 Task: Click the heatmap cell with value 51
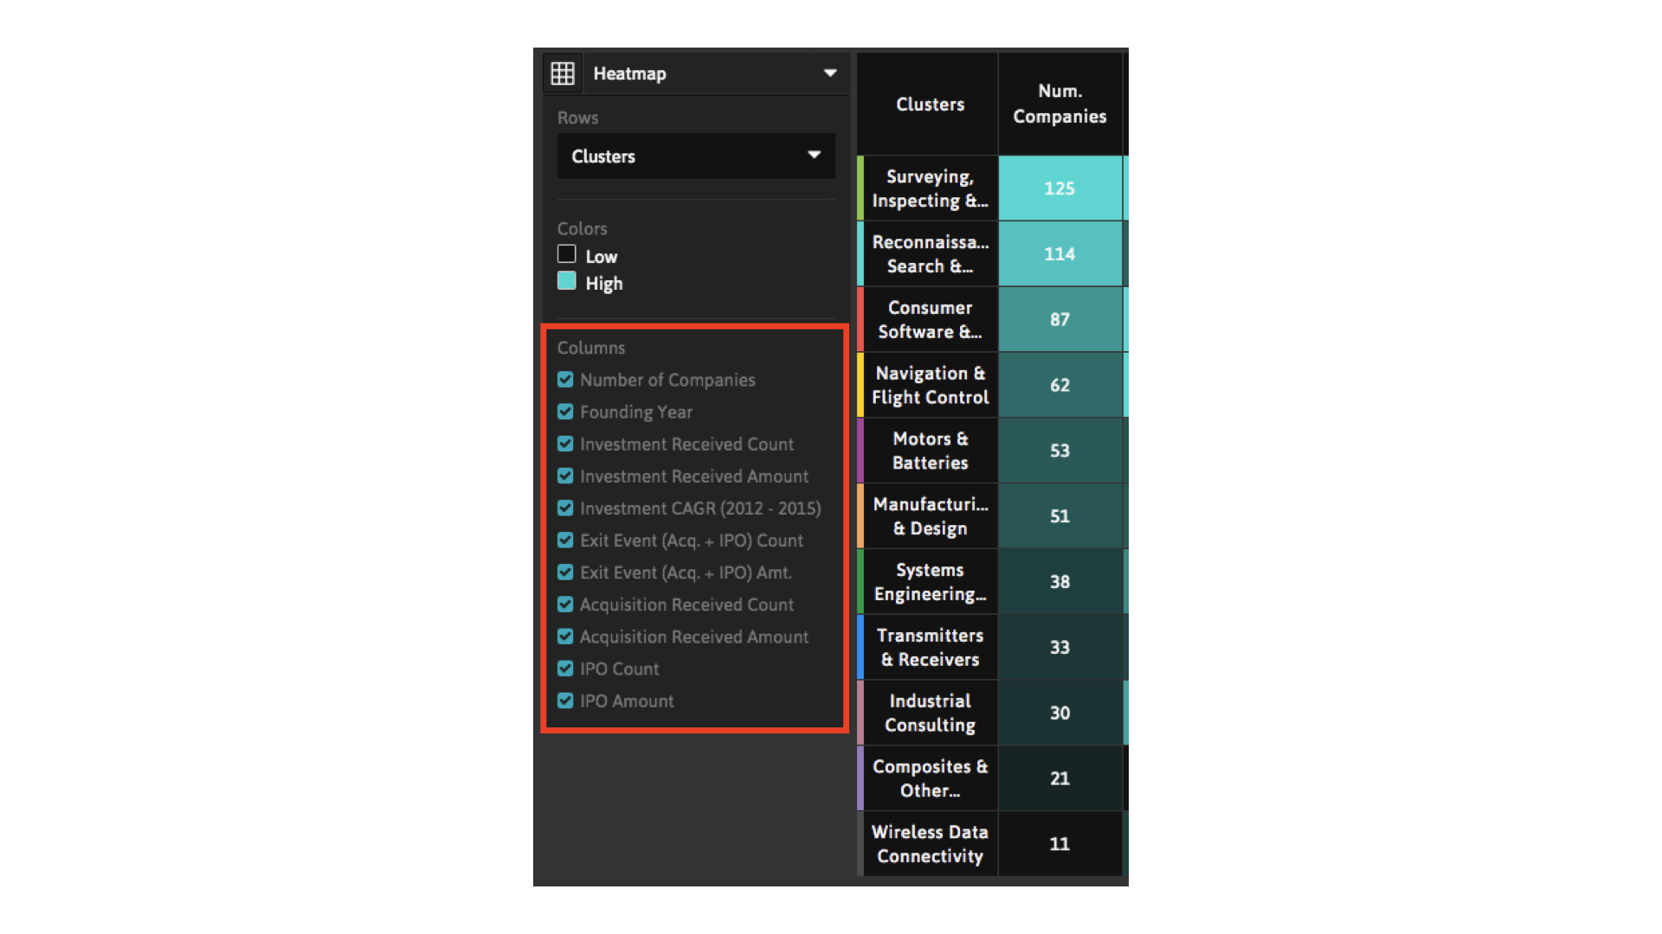pyautogui.click(x=1060, y=516)
